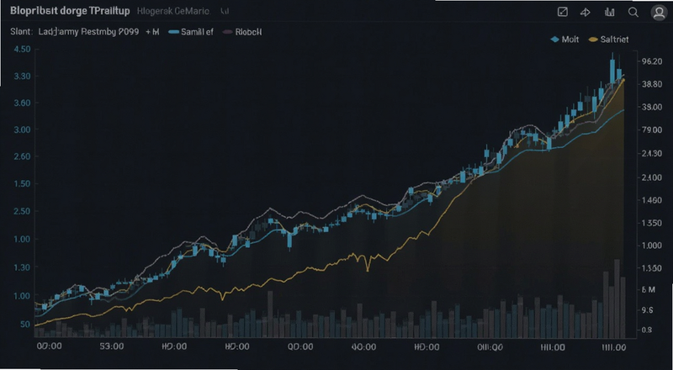Click the 53:00 time axis label
The image size is (673, 370).
112,346
